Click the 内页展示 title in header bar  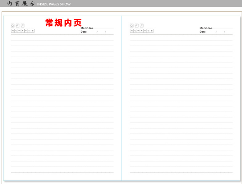click(x=21, y=4)
